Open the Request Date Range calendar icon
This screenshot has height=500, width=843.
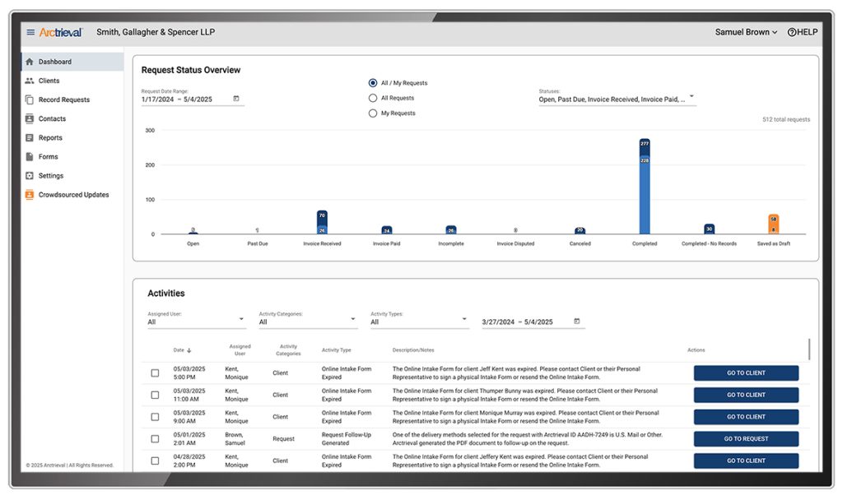point(236,99)
